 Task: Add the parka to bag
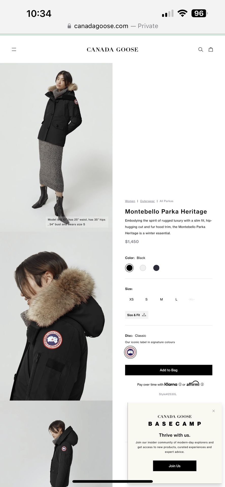169,370
